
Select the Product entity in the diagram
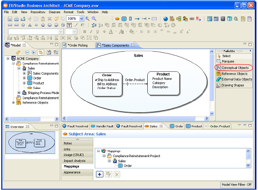pos(163,83)
